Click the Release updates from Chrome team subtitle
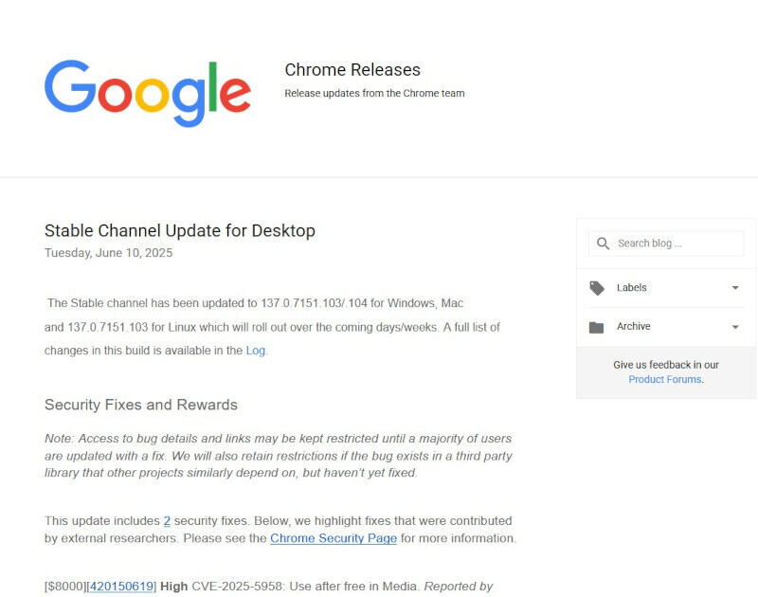758x597 pixels. click(x=374, y=93)
